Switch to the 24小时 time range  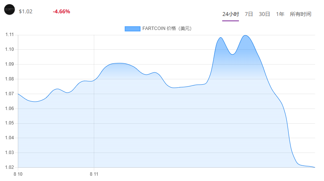(231, 14)
